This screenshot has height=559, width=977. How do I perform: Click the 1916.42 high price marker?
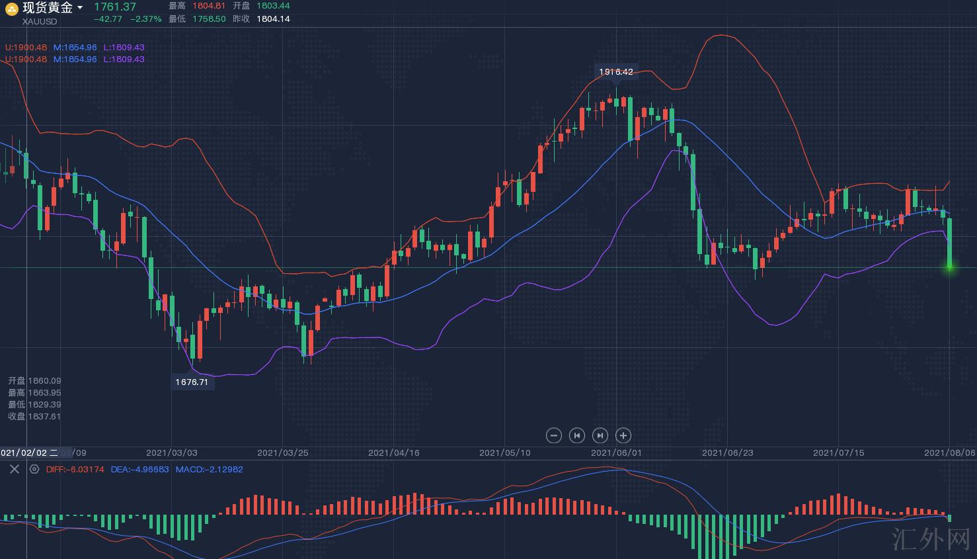tap(615, 71)
